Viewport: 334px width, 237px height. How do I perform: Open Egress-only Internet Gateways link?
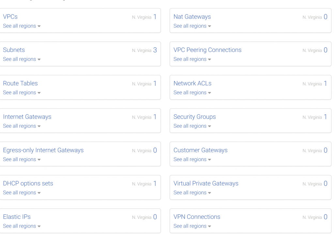(x=43, y=150)
